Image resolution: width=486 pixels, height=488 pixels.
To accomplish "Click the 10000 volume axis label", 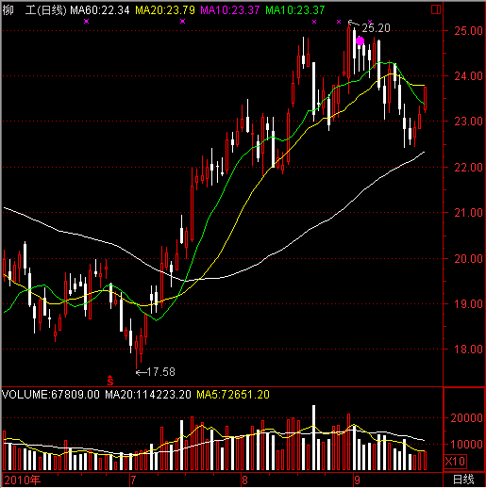I will (x=466, y=445).
